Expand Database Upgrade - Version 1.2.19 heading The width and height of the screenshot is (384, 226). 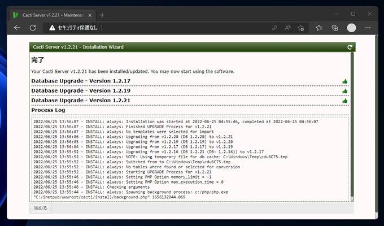[x=81, y=91]
